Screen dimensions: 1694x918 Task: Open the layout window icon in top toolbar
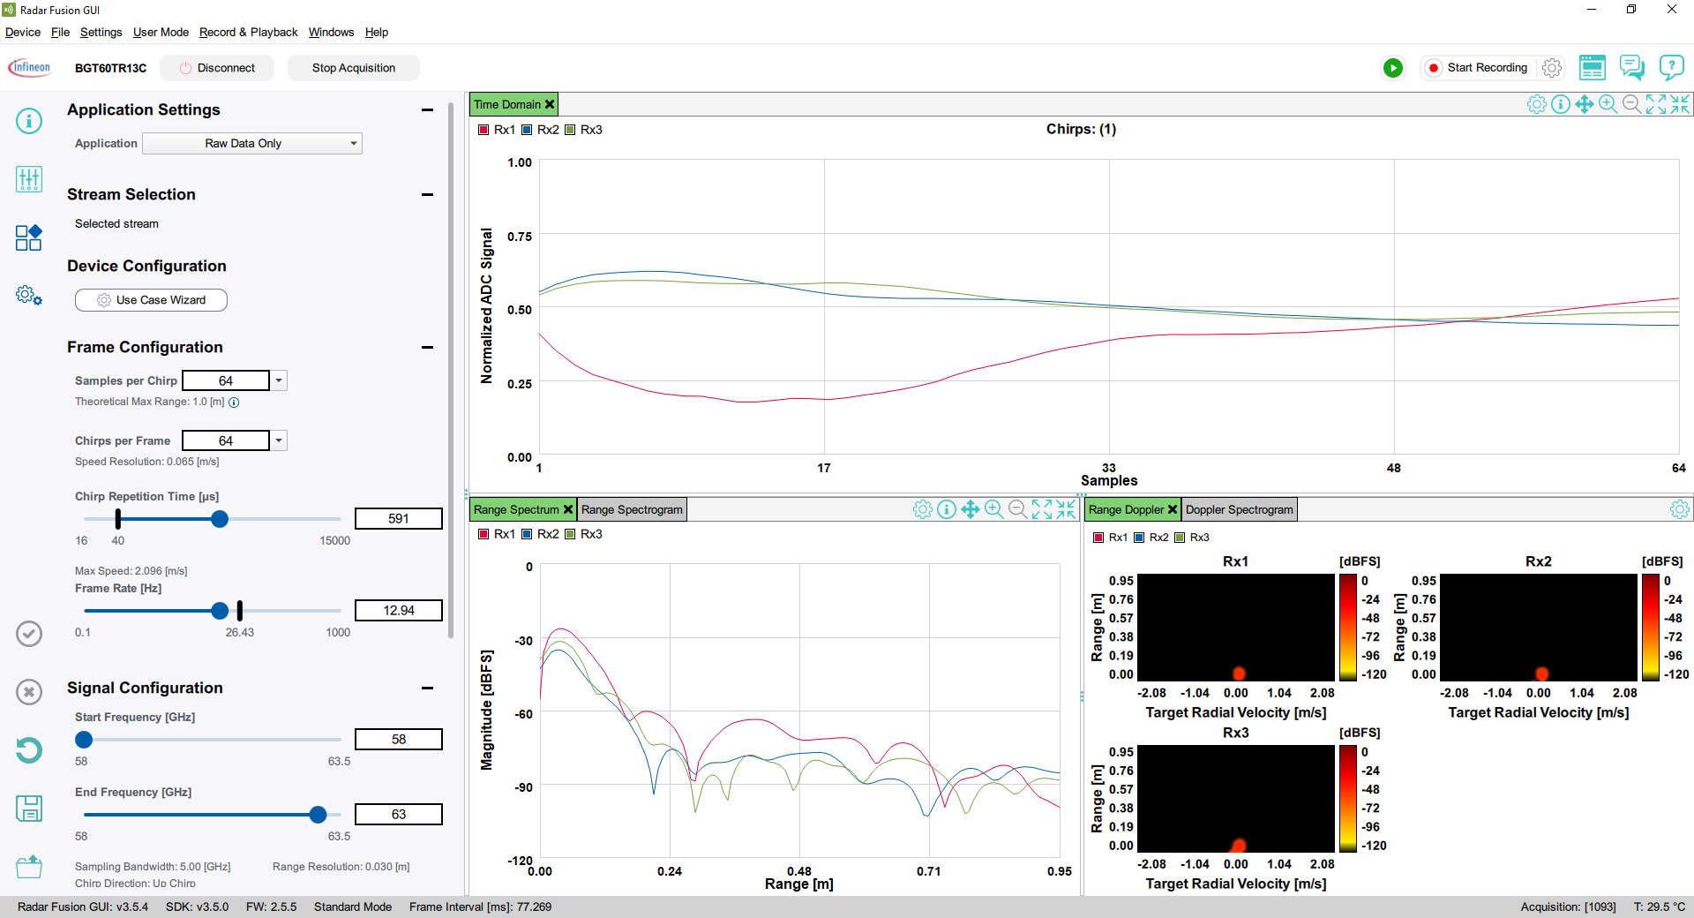[1593, 68]
